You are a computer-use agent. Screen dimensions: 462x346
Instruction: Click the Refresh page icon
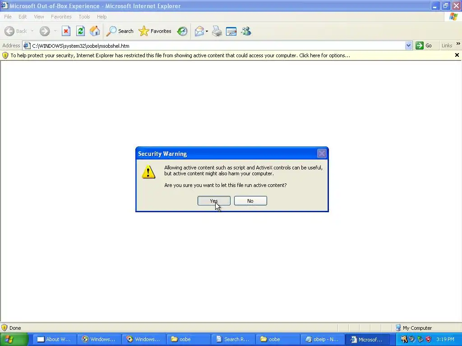(x=80, y=31)
